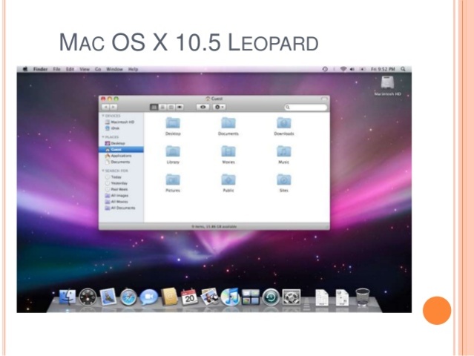Go forward in Finder window
The width and height of the screenshot is (474, 356).
click(113, 108)
